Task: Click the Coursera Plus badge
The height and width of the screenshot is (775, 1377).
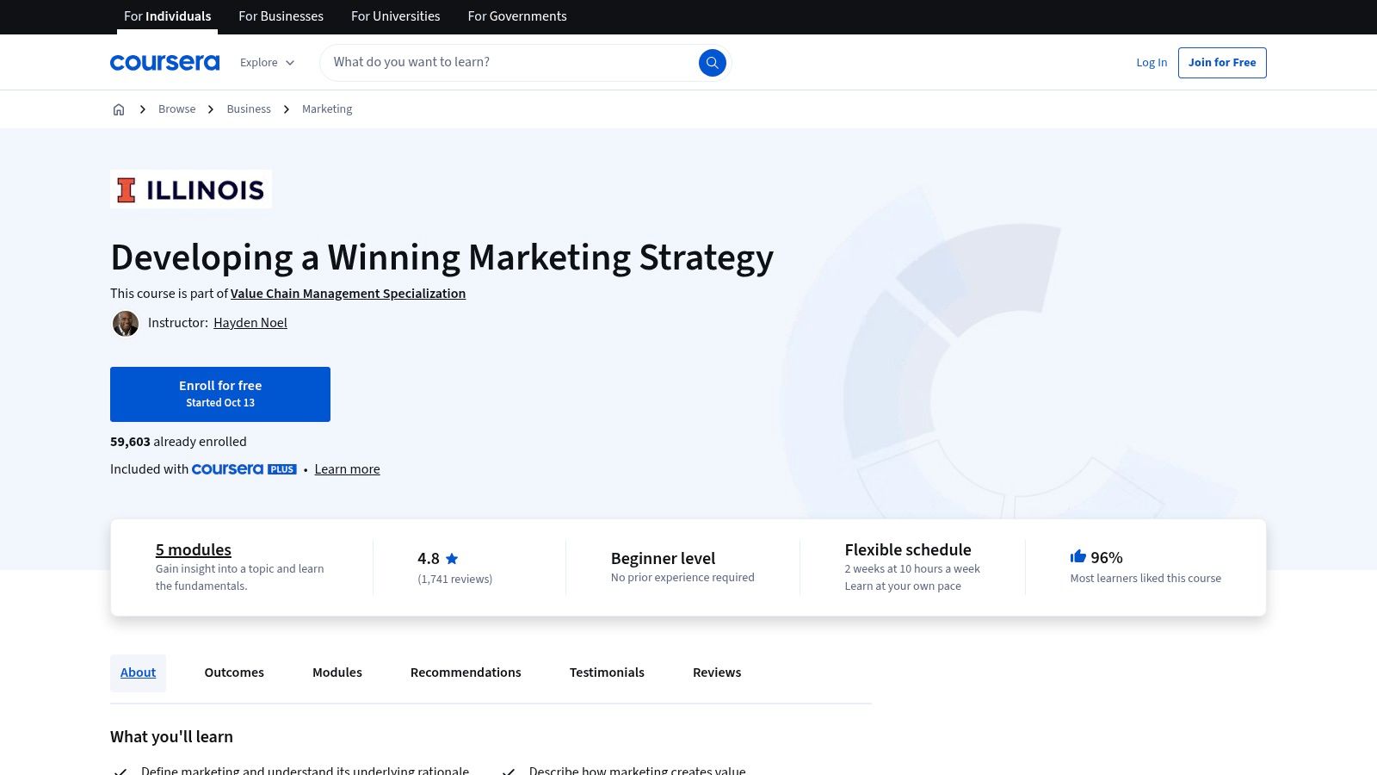Action: pyautogui.click(x=244, y=469)
